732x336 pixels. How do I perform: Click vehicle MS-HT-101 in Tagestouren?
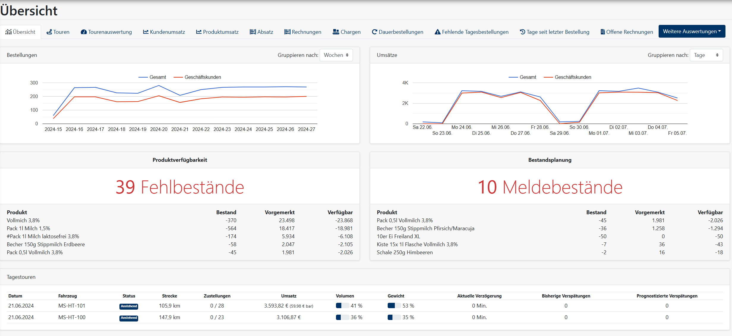[x=72, y=306]
